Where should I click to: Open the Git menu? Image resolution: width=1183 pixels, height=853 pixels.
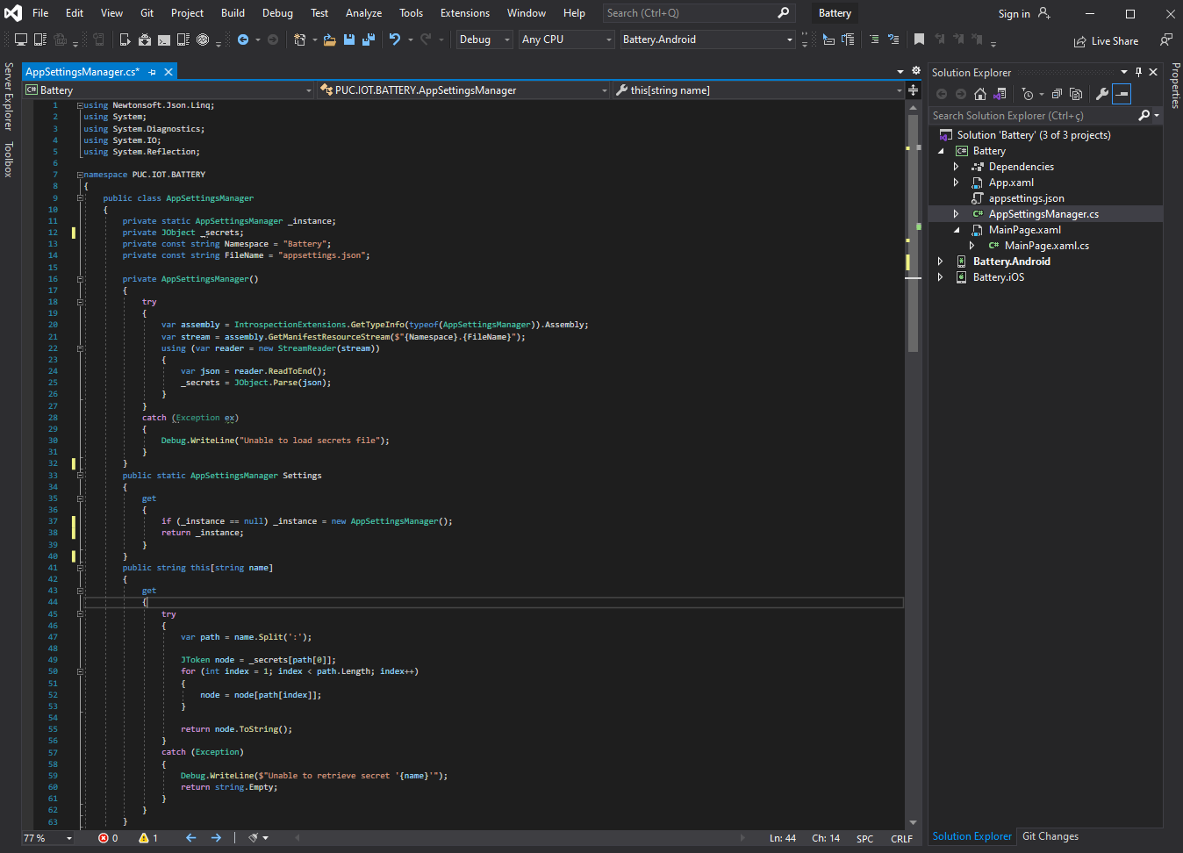[147, 12]
